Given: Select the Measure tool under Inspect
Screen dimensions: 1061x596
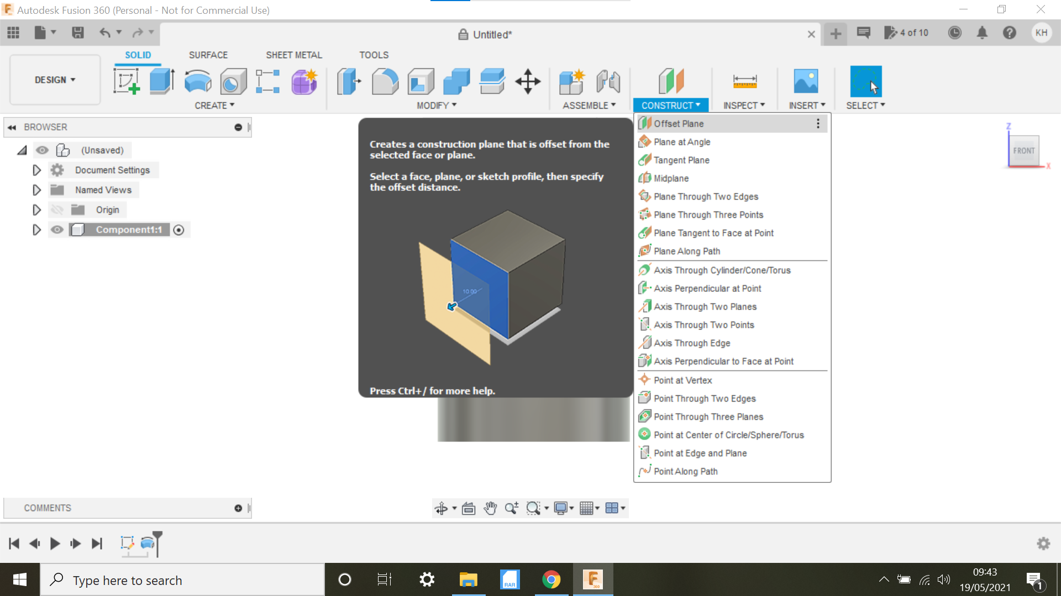Looking at the screenshot, I should click(x=744, y=81).
